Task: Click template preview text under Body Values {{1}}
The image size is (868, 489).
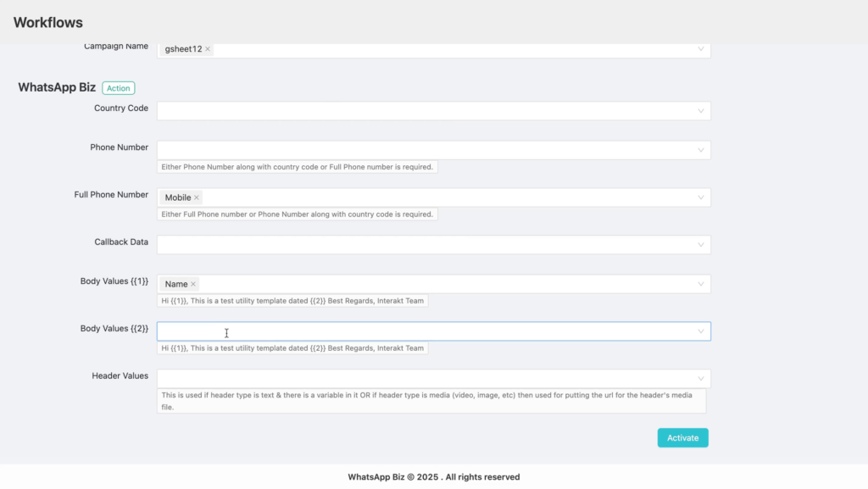Action: 292,301
